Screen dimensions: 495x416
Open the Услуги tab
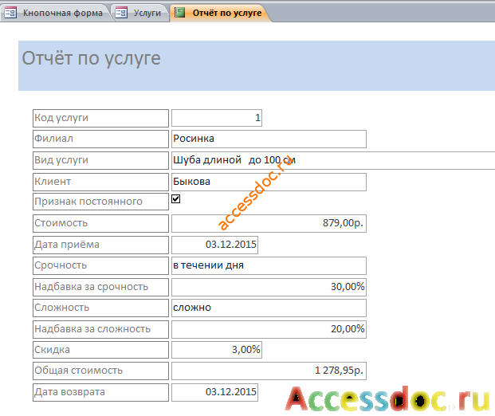(x=141, y=13)
